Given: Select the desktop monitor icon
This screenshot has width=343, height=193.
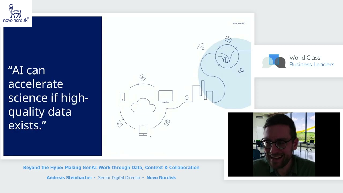Looking at the screenshot, I should pyautogui.click(x=166, y=96).
